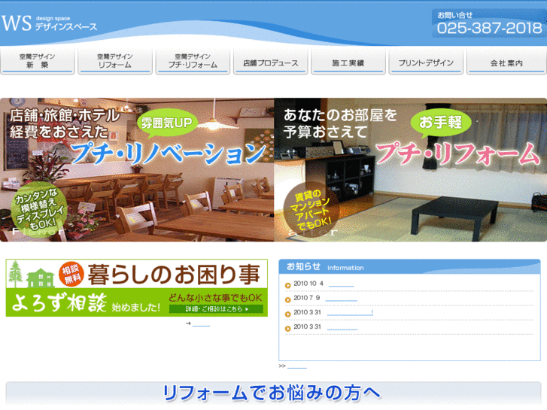Image resolution: width=547 pixels, height=410 pixels.
Task: Click 詳細・ご相談はこちら green button
Action: tap(216, 308)
